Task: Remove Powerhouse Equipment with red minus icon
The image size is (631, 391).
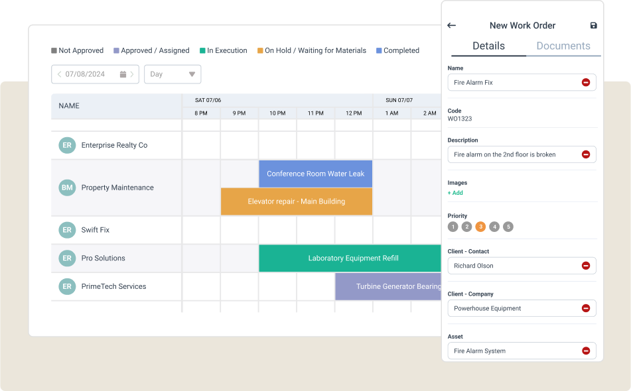Action: pos(585,308)
